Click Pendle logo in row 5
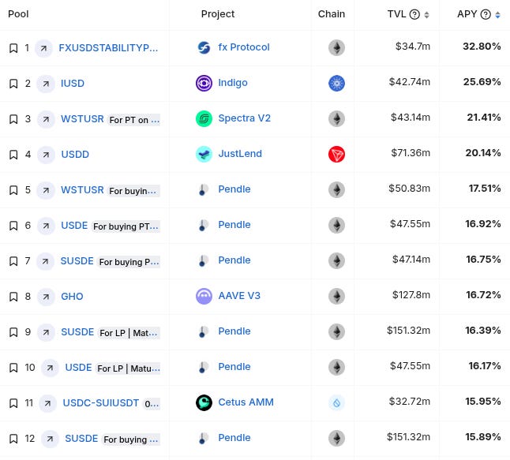Image resolution: width=510 pixels, height=460 pixels. coord(203,189)
